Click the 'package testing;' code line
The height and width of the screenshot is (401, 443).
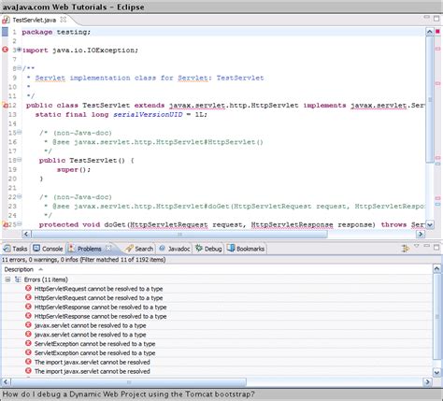click(56, 32)
